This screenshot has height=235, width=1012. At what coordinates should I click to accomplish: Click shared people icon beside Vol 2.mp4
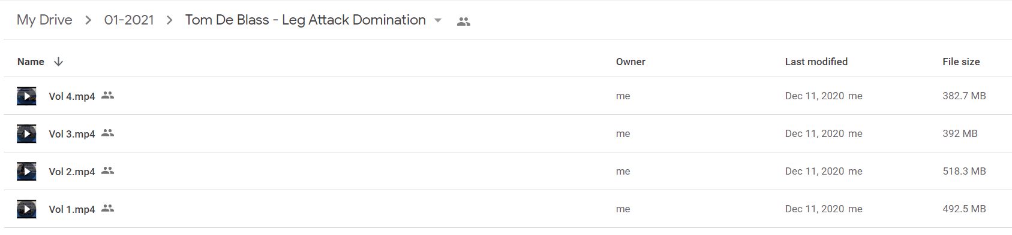tap(107, 170)
